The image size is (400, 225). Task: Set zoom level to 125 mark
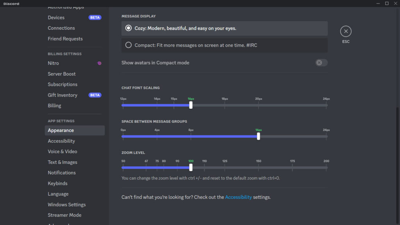point(225,167)
